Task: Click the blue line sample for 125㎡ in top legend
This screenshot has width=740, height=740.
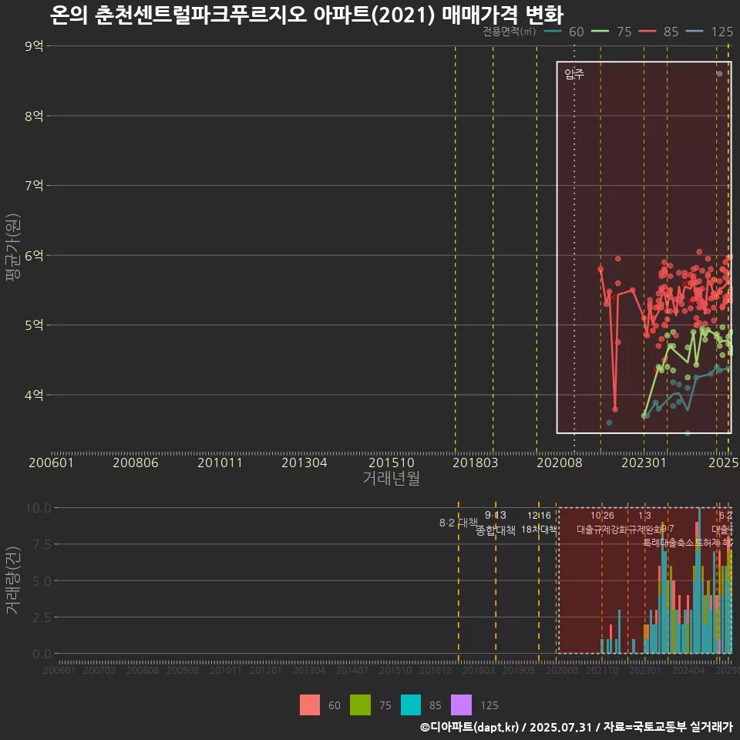Action: (x=695, y=32)
